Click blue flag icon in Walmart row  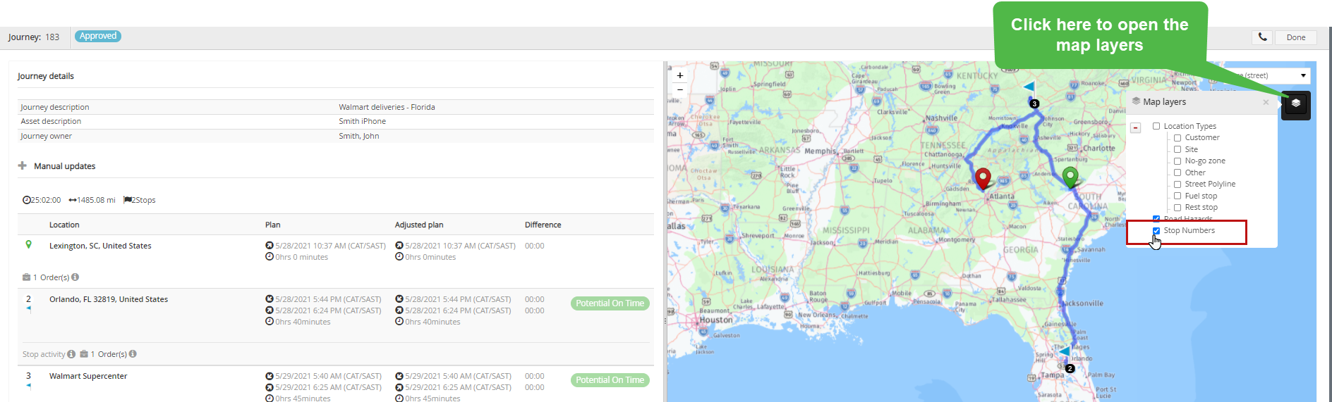pyautogui.click(x=29, y=385)
